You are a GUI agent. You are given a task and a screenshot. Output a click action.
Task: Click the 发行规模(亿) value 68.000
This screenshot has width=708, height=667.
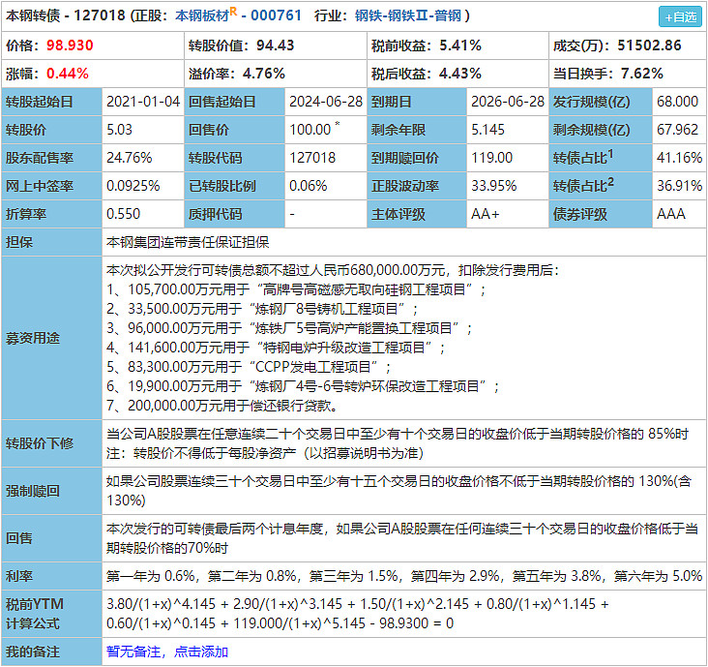[x=677, y=102]
